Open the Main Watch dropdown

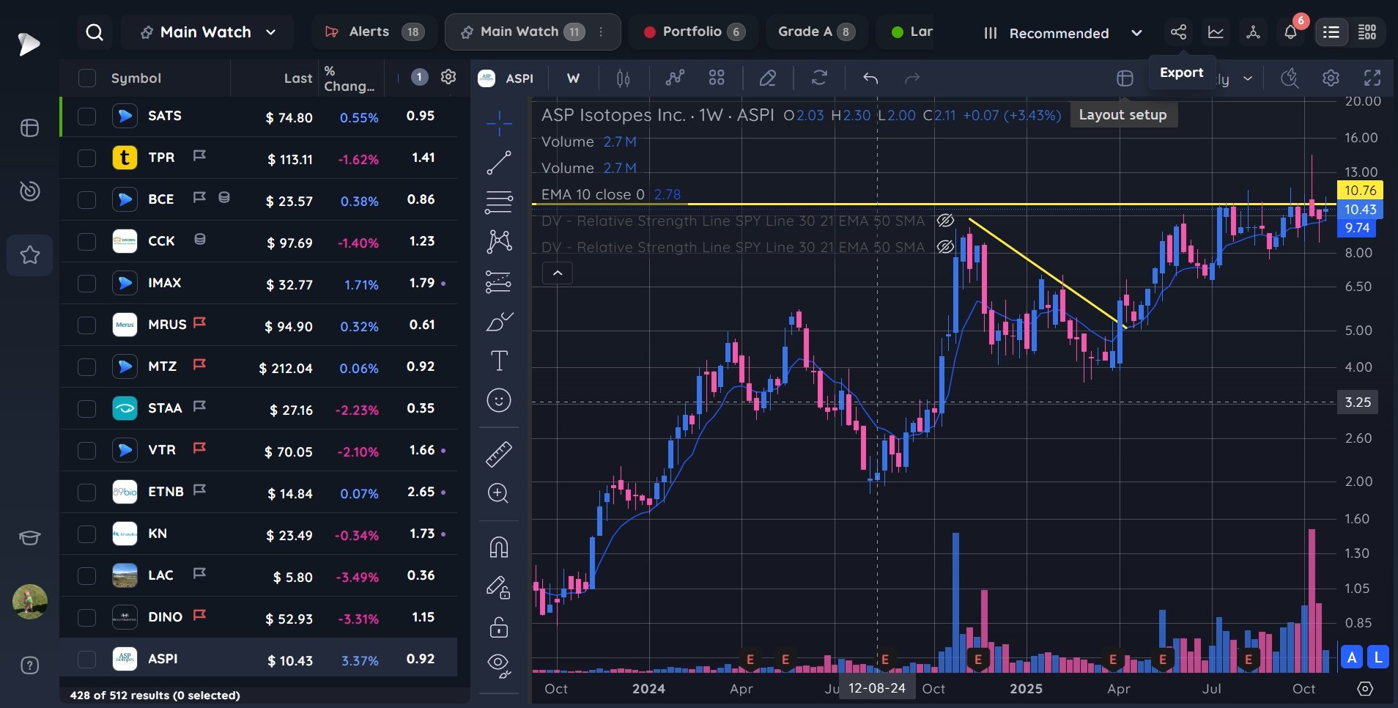[207, 32]
